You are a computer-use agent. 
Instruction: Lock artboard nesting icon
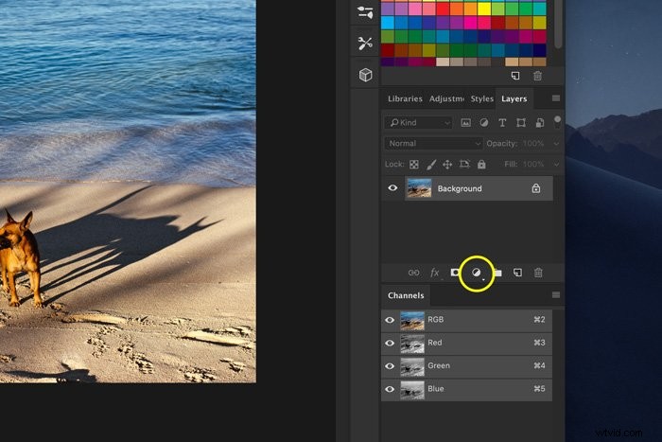[x=464, y=164]
